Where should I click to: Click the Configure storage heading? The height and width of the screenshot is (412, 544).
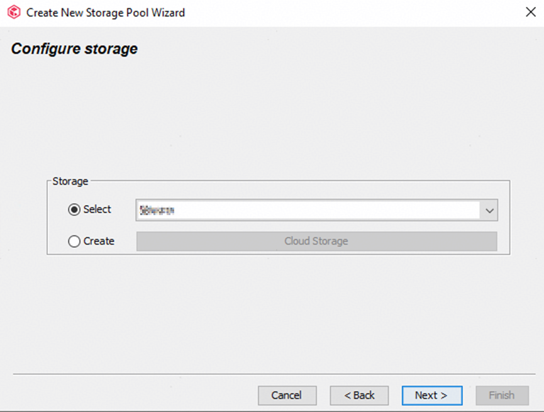(x=74, y=48)
